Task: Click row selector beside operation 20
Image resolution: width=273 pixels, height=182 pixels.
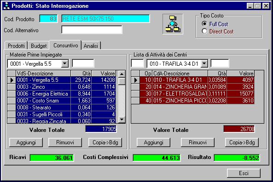Action: [x=135, y=87]
